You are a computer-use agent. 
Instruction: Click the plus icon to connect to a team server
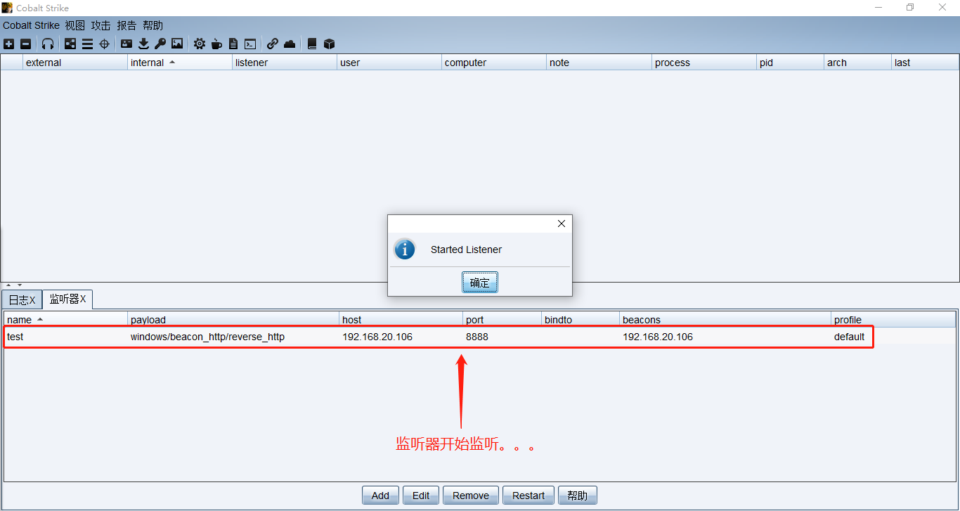(9, 44)
